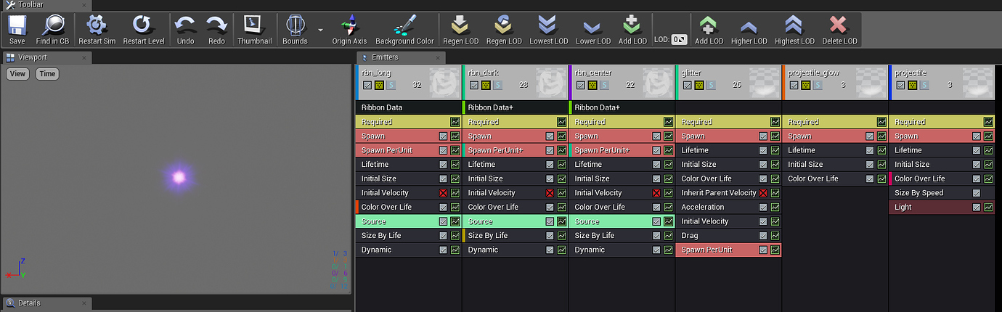Open the View menu in viewport
The width and height of the screenshot is (1002, 312).
click(17, 73)
